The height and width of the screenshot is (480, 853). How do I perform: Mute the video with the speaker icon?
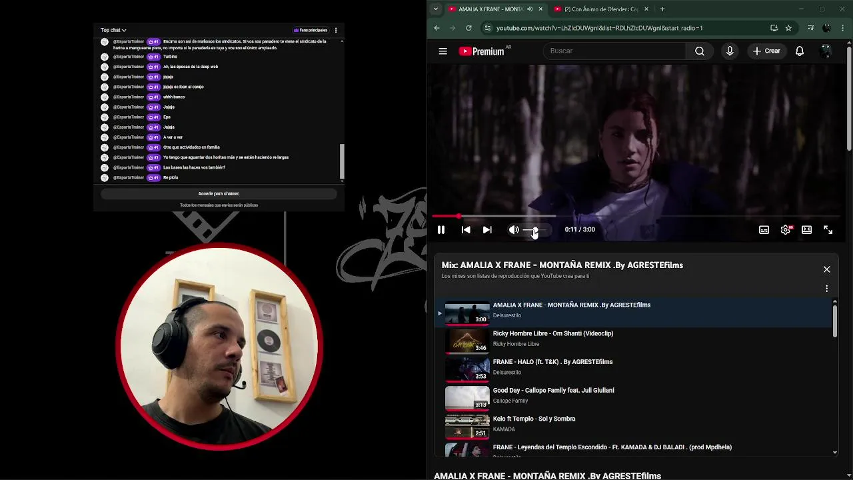pyautogui.click(x=513, y=229)
